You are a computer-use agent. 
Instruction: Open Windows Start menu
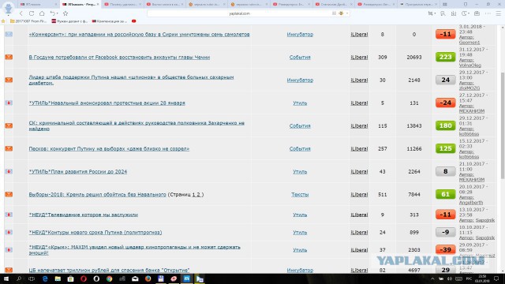(6, 278)
